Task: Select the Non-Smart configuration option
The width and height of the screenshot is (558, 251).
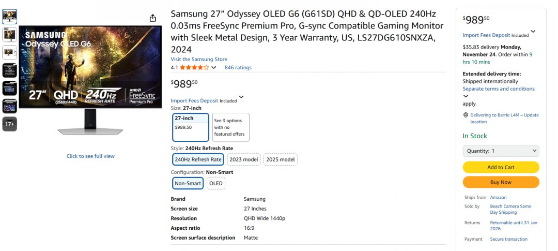Action: point(188,183)
